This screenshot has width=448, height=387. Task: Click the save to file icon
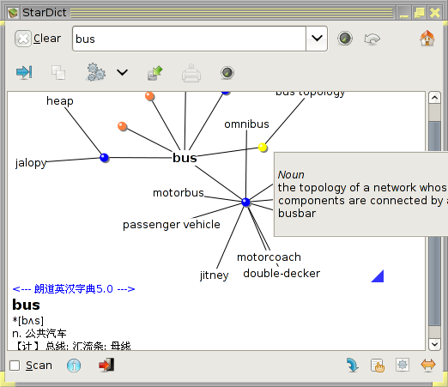tap(155, 73)
